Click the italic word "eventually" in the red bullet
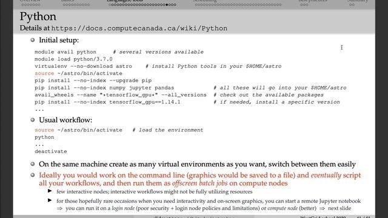This screenshot has height=218, width=388. pyautogui.click(x=326, y=175)
